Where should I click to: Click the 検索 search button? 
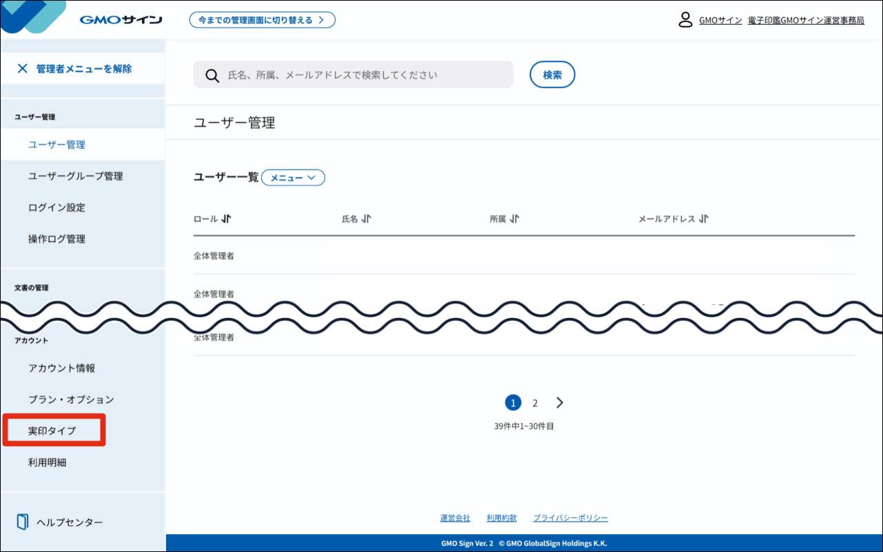(552, 74)
